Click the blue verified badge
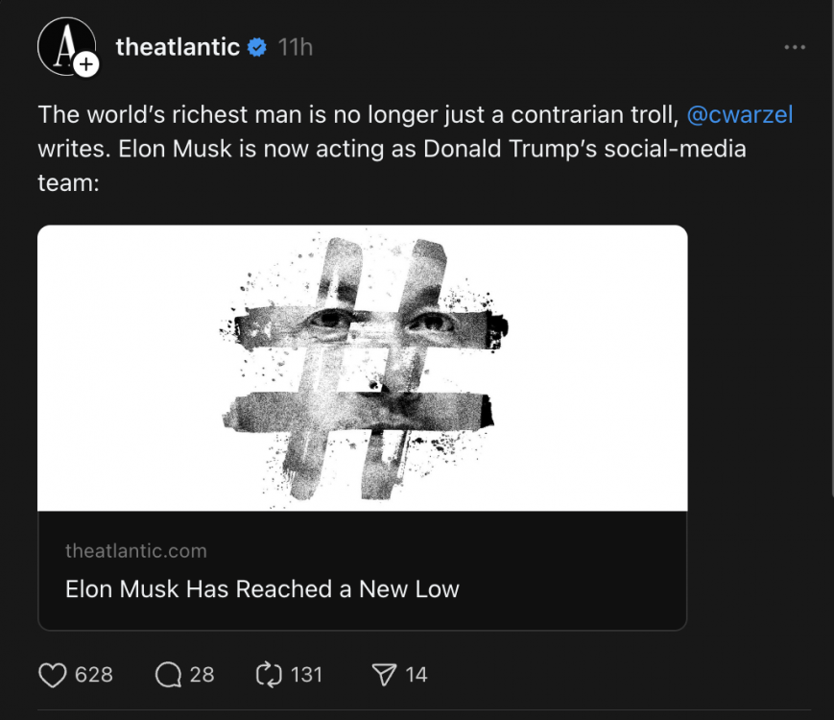 [257, 47]
